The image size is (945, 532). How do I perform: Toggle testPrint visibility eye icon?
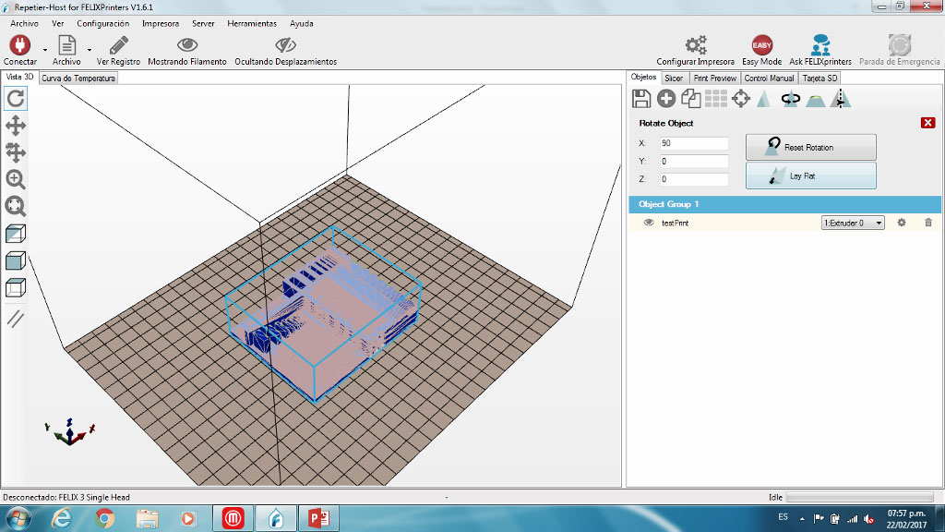pos(649,223)
